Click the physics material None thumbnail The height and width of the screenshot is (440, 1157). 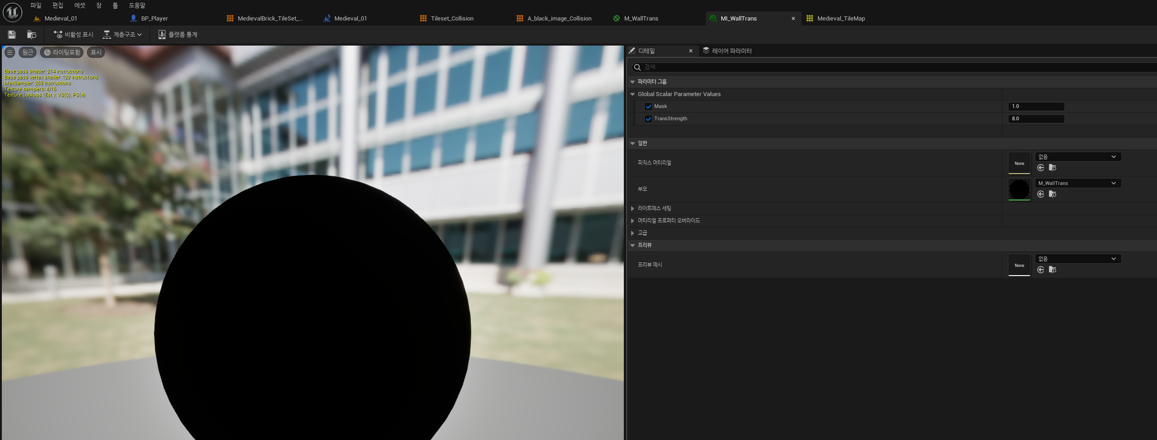[x=1019, y=163]
